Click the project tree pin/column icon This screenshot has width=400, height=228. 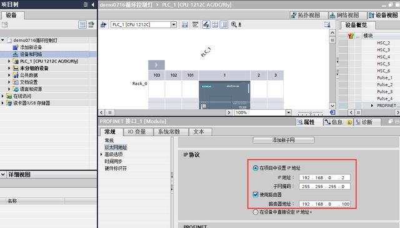click(86, 4)
